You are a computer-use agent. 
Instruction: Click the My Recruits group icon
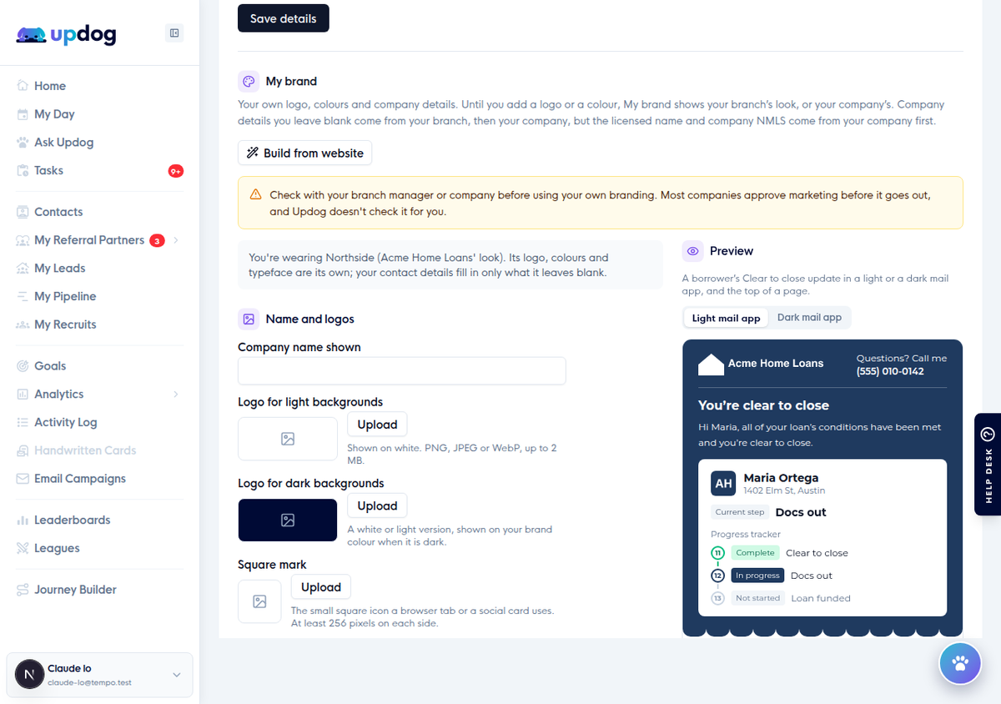click(x=23, y=324)
